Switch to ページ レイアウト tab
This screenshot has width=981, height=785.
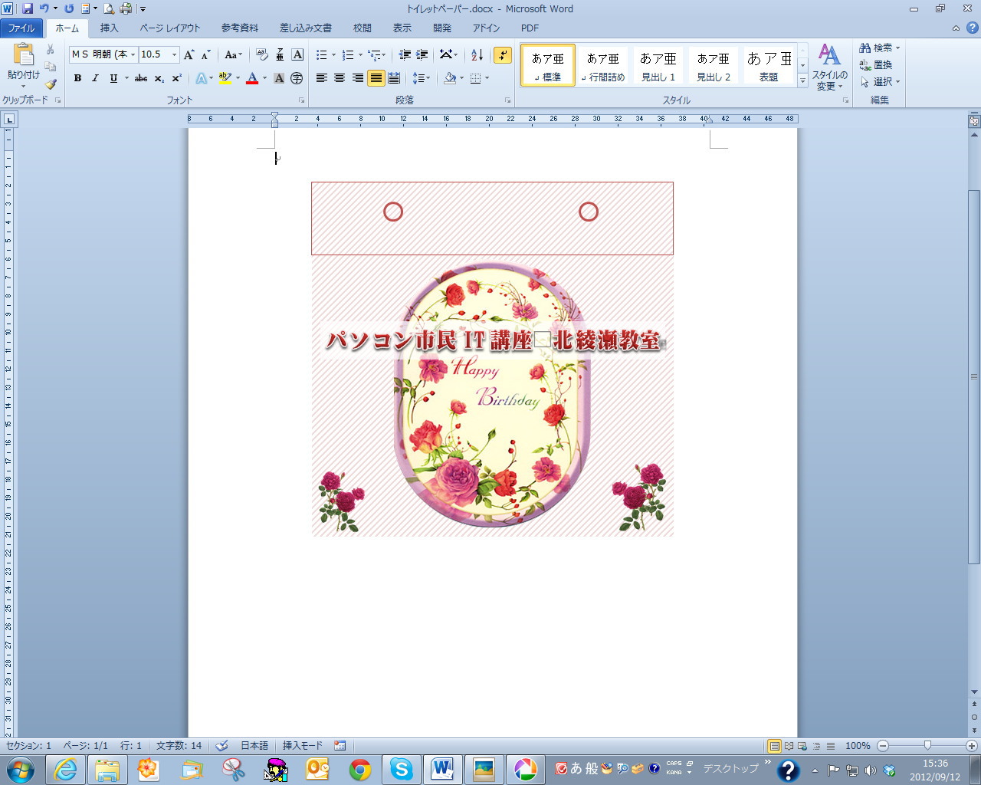coord(170,28)
